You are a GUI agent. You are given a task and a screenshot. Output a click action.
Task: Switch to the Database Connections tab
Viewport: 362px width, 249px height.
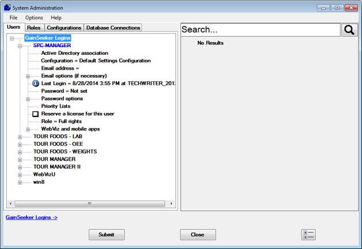112,28
